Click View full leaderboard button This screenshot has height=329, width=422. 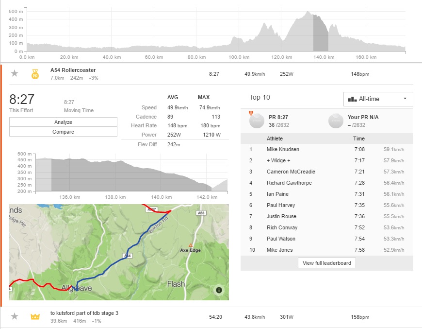[327, 263]
